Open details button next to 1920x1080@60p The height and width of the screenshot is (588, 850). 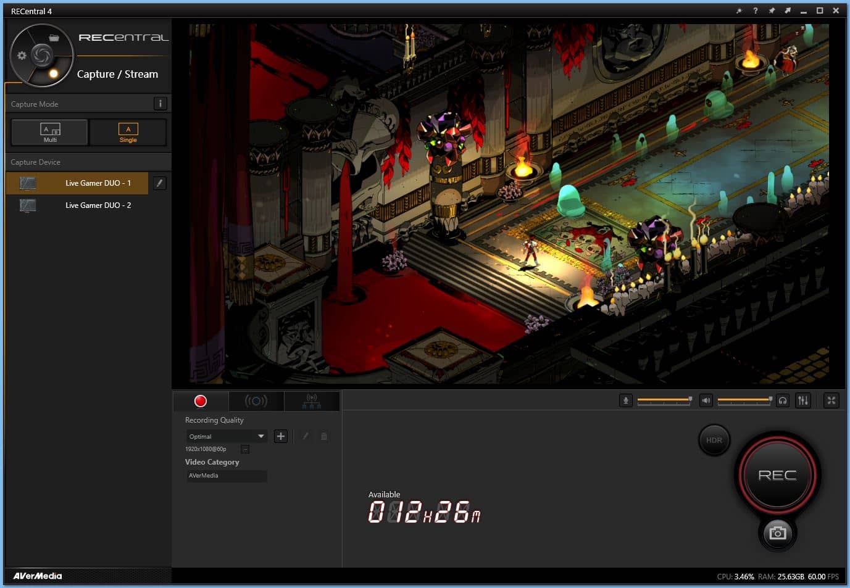click(245, 449)
